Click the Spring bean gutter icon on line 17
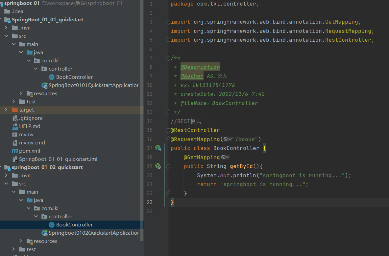Viewport: 389px width, 256px height. (158, 148)
